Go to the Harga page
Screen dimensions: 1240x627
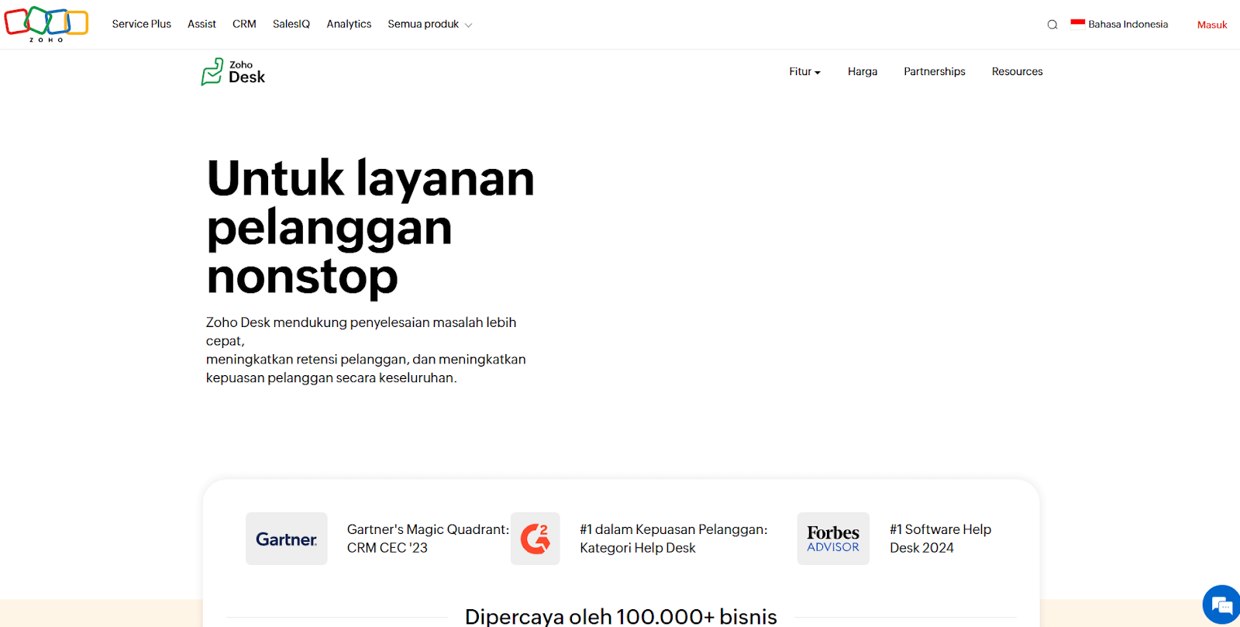pyautogui.click(x=863, y=71)
